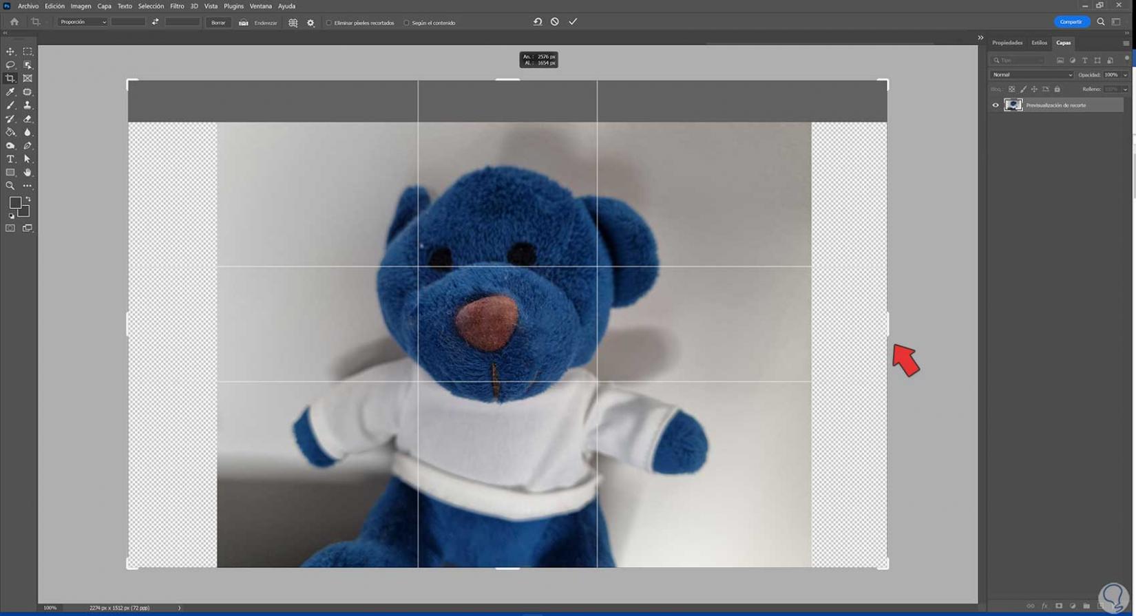Image resolution: width=1136 pixels, height=616 pixels.
Task: Click the Compartir button
Action: pos(1071,22)
